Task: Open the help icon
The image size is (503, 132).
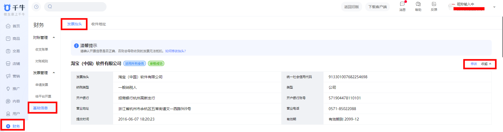Action: (418, 4)
